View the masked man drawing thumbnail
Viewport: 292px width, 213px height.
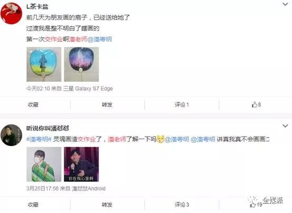point(44,164)
